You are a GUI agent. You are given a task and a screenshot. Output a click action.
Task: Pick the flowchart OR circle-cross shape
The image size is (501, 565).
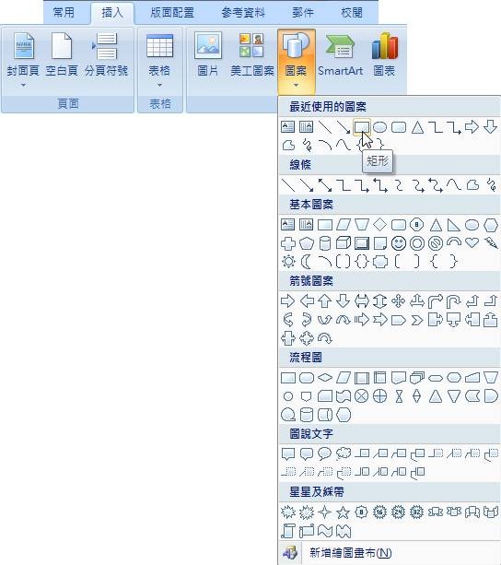click(x=380, y=396)
